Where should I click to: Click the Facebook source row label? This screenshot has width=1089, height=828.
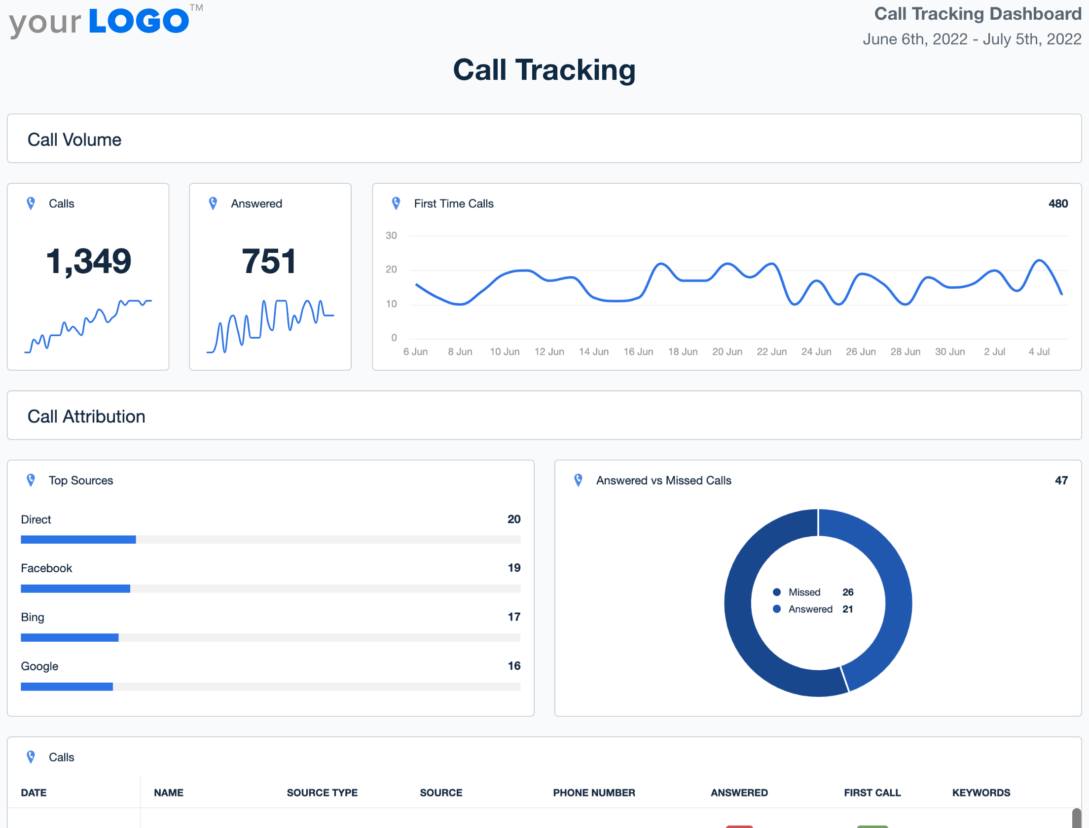pos(46,568)
